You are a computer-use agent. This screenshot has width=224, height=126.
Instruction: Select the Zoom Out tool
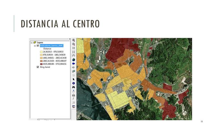pos(74,44)
